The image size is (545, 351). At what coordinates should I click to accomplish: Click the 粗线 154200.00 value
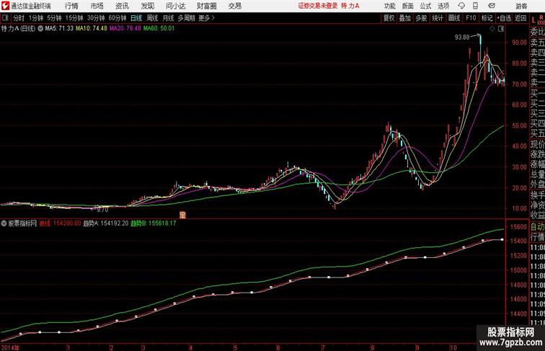(x=60, y=223)
